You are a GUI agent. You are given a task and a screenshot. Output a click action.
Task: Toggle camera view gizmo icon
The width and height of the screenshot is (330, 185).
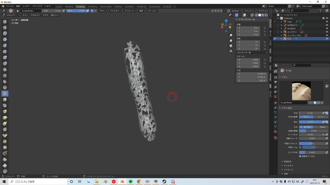coord(231,46)
